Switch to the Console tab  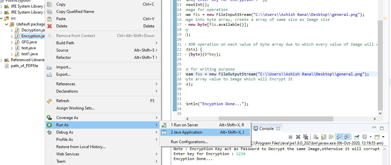(267, 128)
